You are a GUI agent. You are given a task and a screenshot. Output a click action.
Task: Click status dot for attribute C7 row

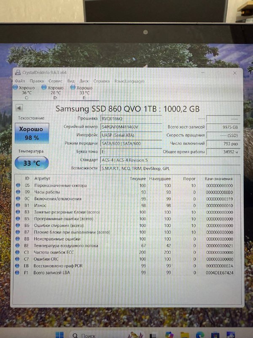[17, 259]
